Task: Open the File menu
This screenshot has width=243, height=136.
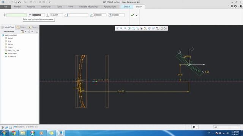Action: [x=5, y=7]
